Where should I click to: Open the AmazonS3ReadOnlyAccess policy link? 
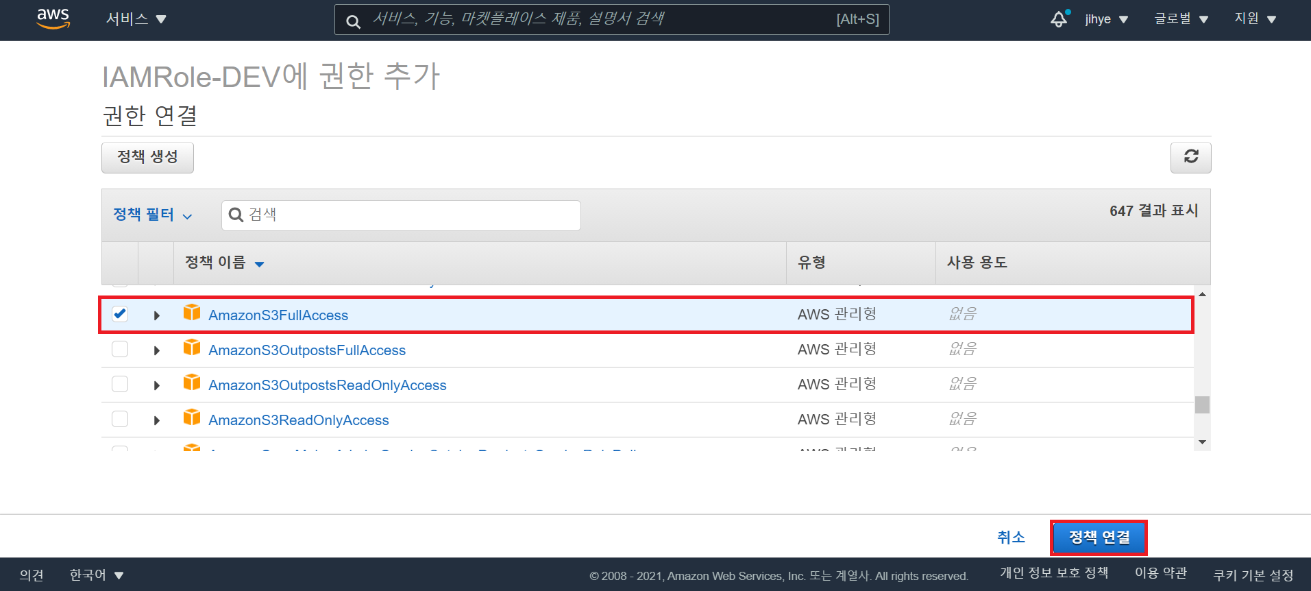(299, 420)
